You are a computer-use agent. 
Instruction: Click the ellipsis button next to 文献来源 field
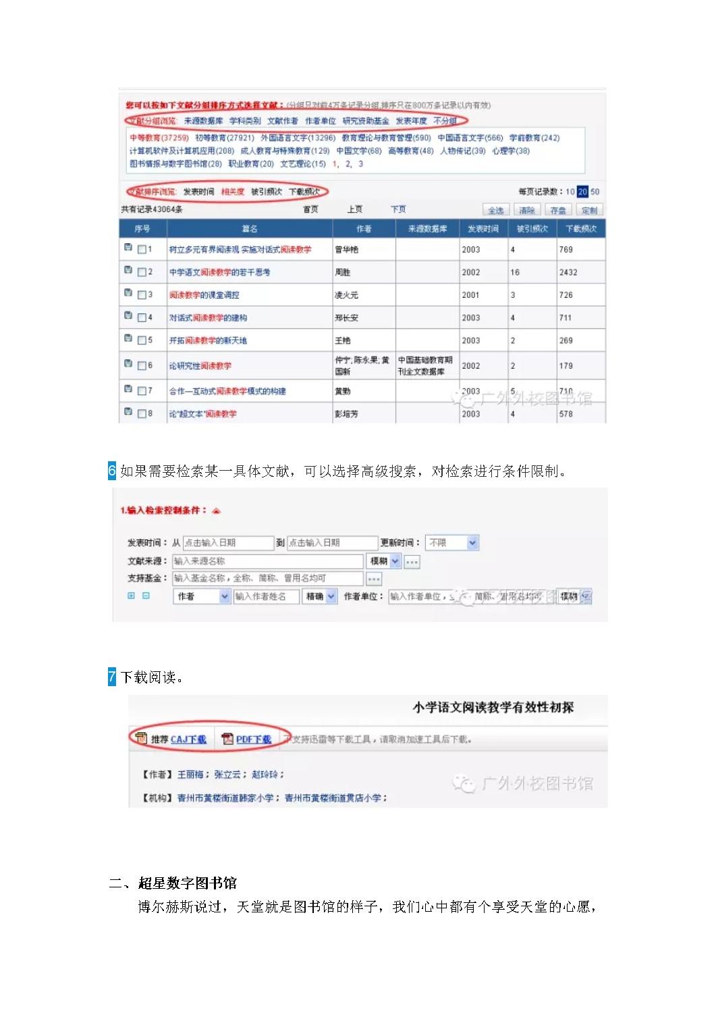point(412,561)
